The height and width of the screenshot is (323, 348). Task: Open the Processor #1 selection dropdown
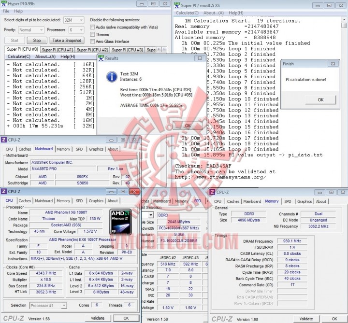[48, 306]
